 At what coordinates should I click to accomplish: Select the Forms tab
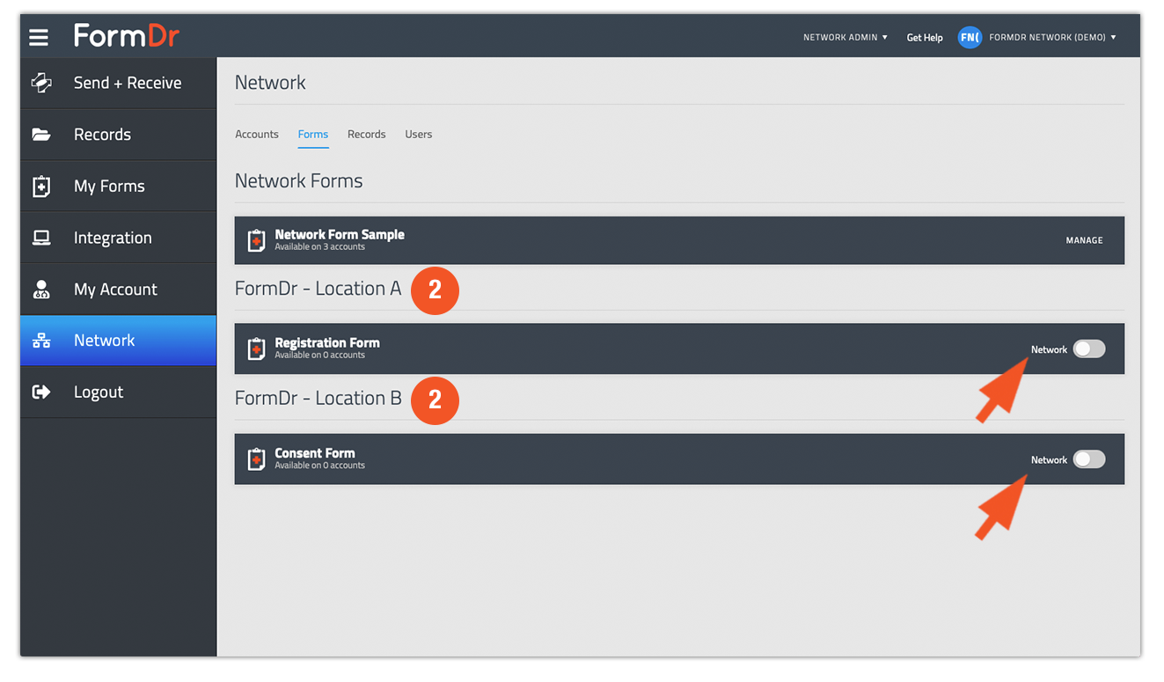click(313, 134)
